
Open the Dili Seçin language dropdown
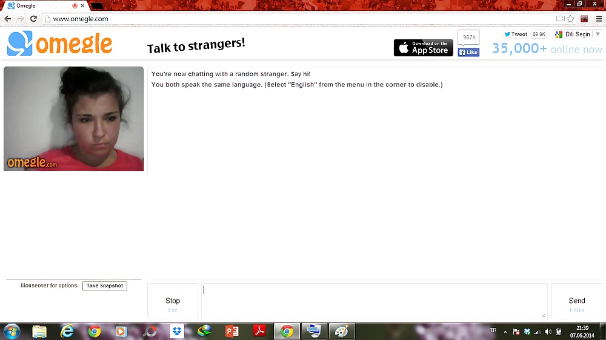pyautogui.click(x=578, y=34)
